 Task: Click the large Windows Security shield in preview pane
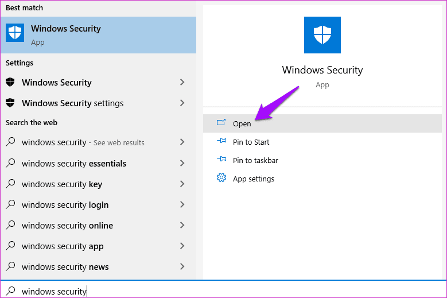(322, 35)
